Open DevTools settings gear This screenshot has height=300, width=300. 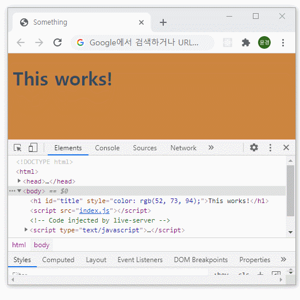click(254, 147)
